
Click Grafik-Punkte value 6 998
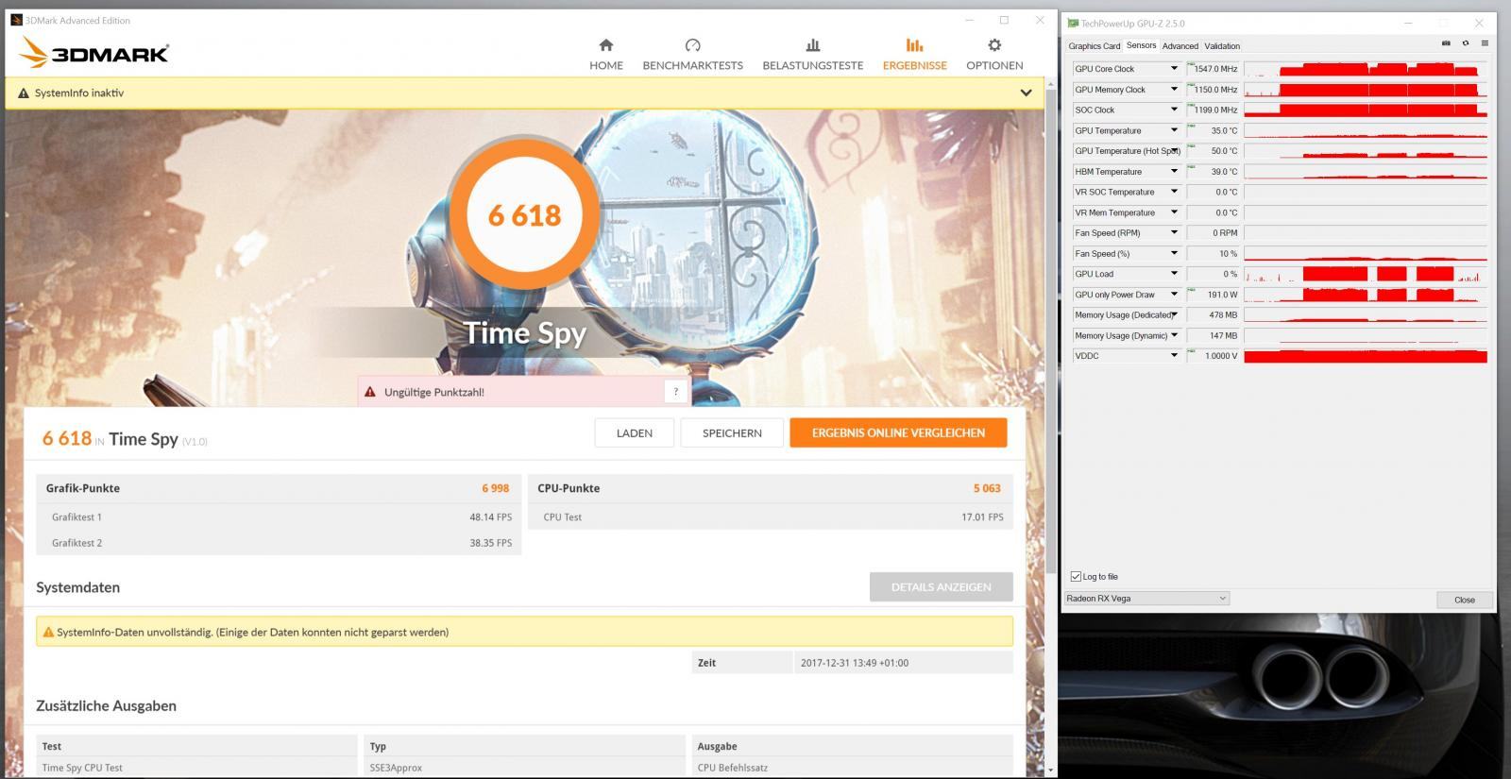pos(495,488)
